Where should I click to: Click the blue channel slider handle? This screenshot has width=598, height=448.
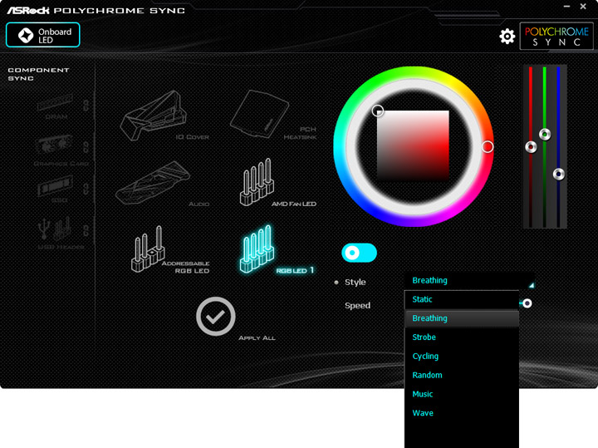coord(559,174)
